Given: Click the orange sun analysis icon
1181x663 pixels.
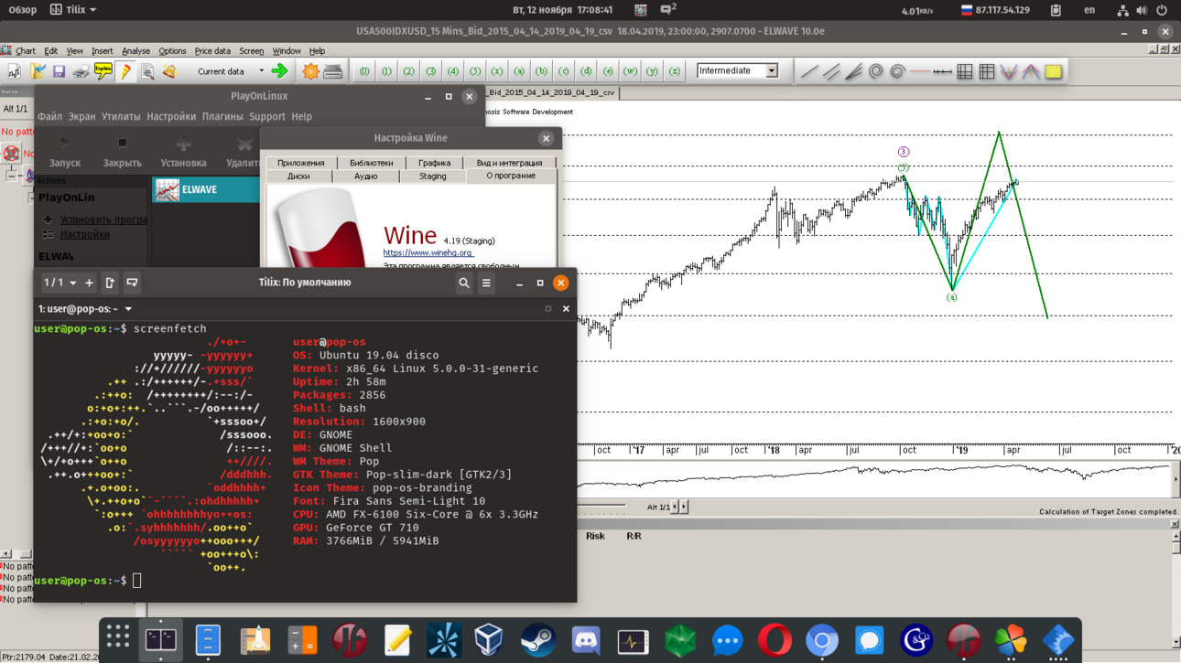Looking at the screenshot, I should tap(310, 71).
